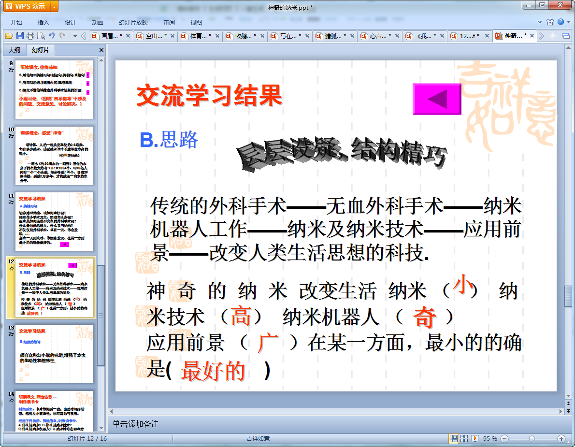
Task: Click the notes area 单击添加备注
Action: pyautogui.click(x=135, y=424)
